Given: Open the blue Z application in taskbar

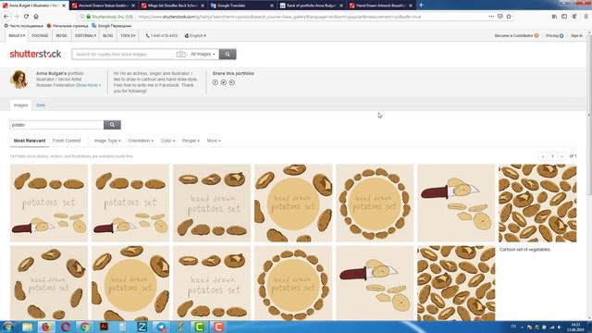Looking at the screenshot, I should tap(142, 327).
